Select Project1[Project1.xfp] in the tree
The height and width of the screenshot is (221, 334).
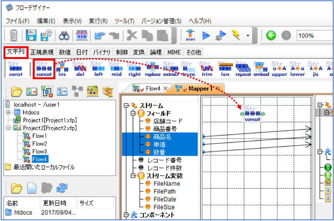pyautogui.click(x=50, y=120)
